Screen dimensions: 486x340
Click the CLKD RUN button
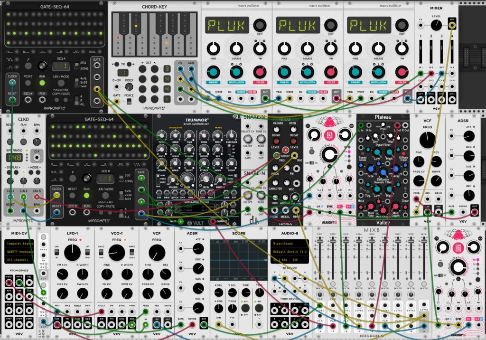click(24, 142)
